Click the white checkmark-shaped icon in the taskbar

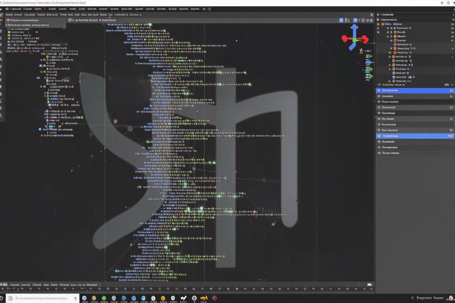[184, 298]
